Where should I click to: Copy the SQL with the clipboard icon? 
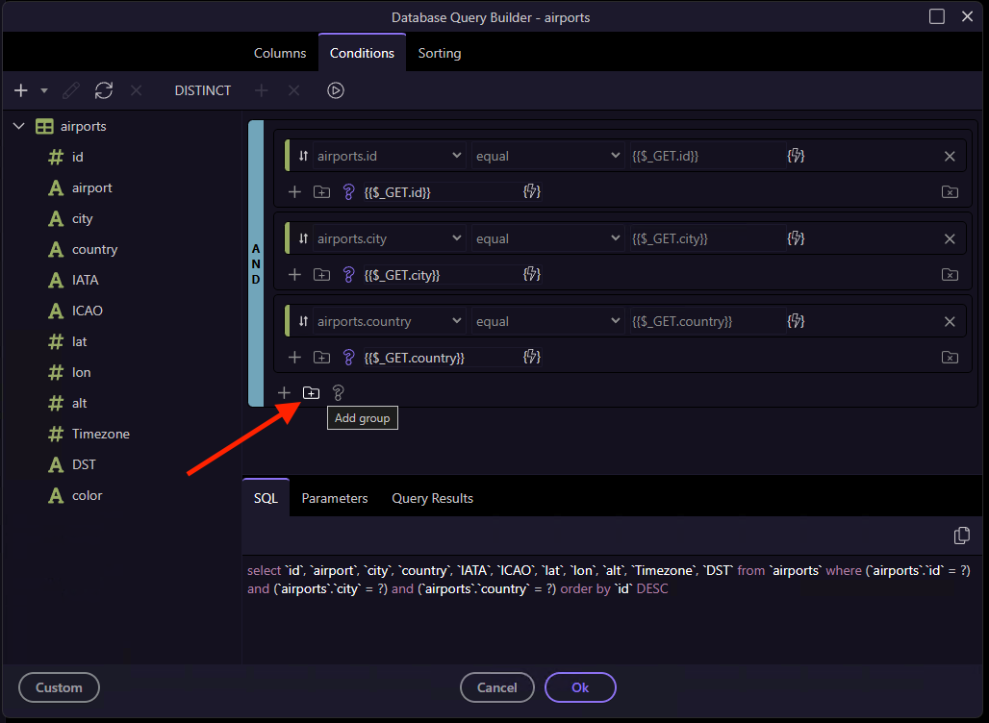pyautogui.click(x=961, y=536)
